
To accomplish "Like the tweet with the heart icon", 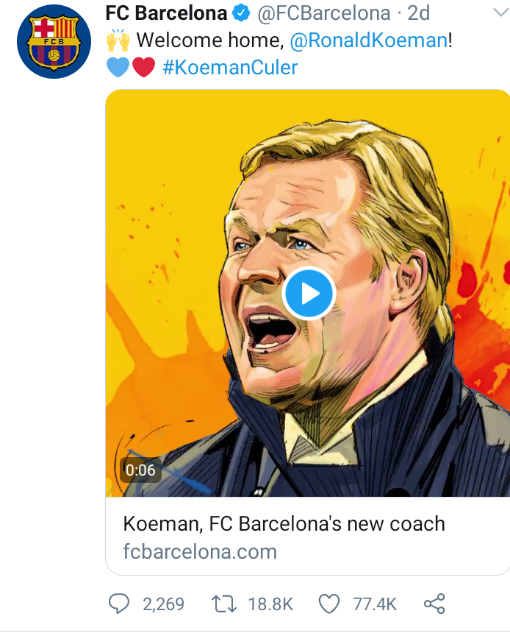I will pos(328,604).
